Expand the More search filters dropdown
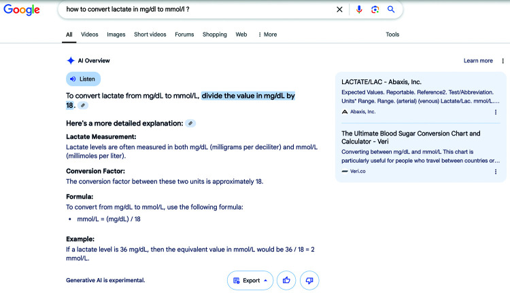Screen dimensions: 510x293 (267, 35)
